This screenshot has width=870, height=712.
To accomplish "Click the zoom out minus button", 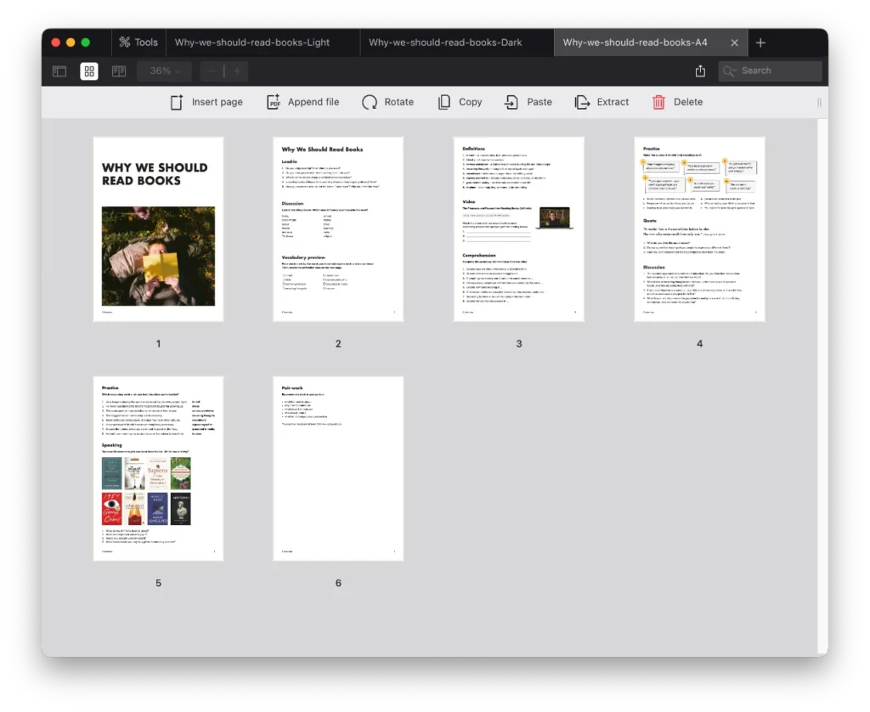I will coord(211,71).
